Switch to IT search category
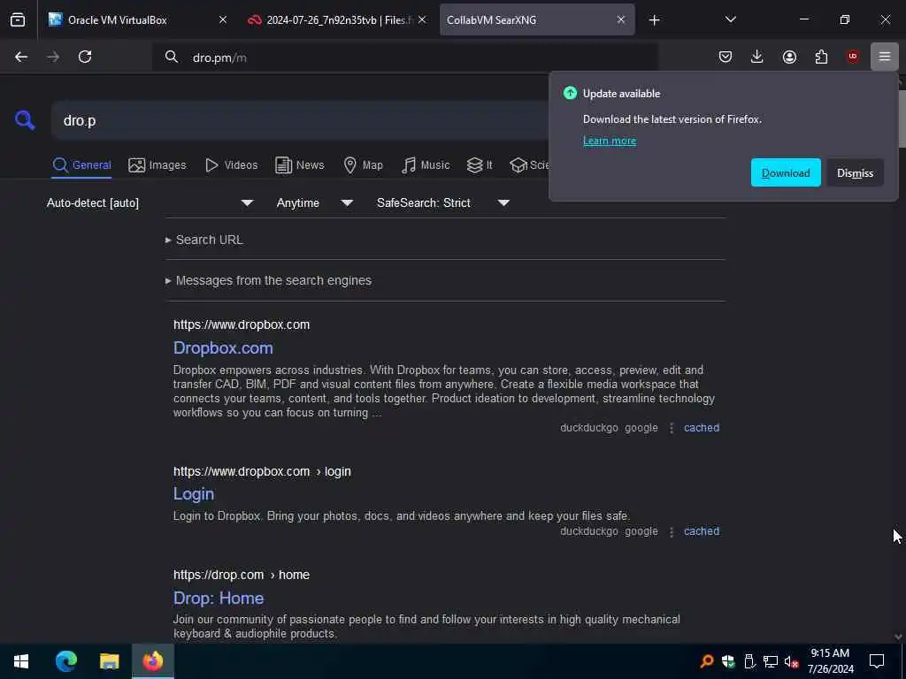Screen dimensions: 906x679 [x=480, y=165]
